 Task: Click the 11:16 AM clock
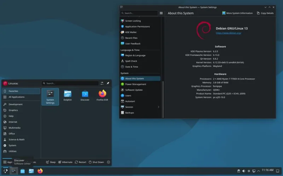click(x=267, y=170)
